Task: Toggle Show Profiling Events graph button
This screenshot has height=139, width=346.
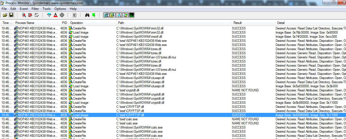Action: (132, 15)
